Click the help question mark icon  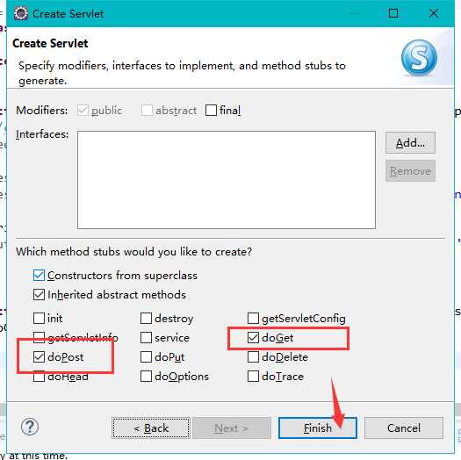pos(30,427)
